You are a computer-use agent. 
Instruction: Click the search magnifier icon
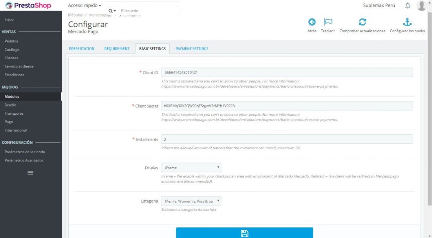[110, 11]
